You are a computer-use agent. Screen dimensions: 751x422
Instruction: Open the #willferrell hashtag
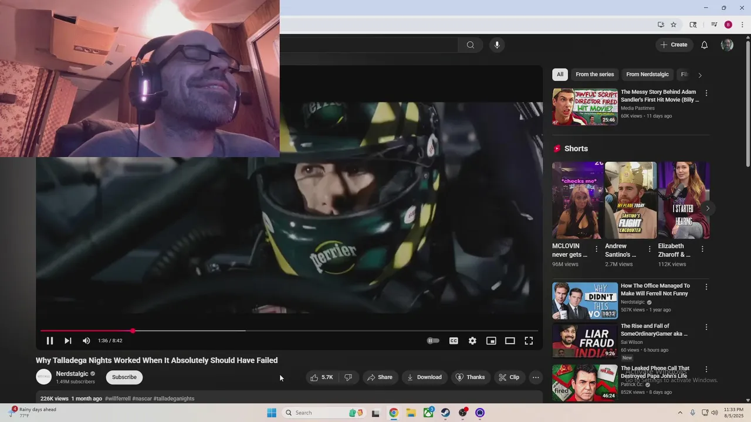pos(117,399)
